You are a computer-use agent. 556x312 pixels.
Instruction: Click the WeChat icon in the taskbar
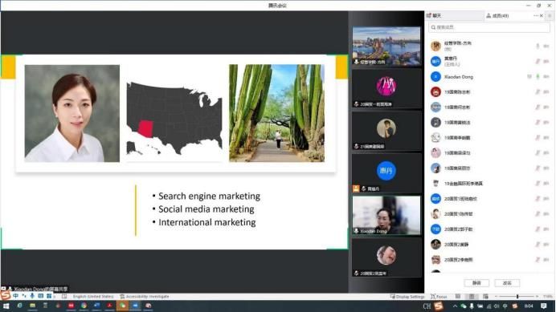pos(122,306)
